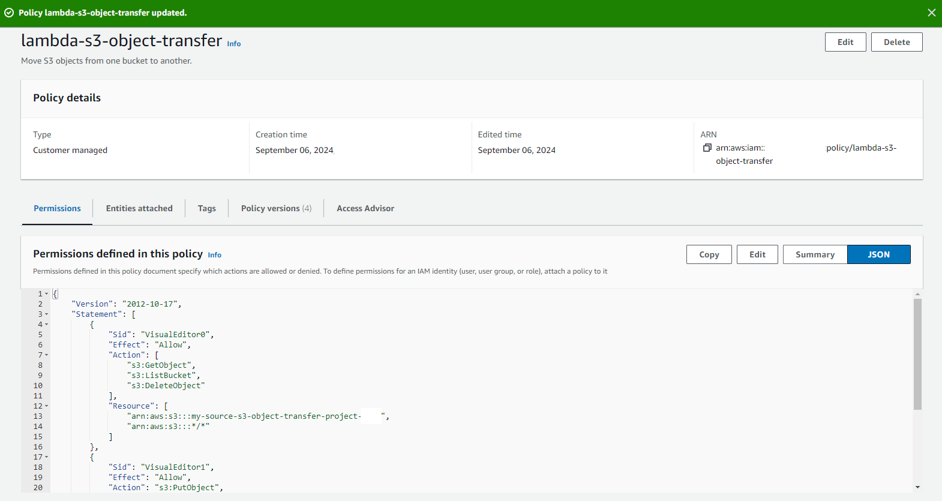The width and height of the screenshot is (942, 501).
Task: Place cursor on "Effect": "Allow" at line 6
Action: tap(149, 345)
